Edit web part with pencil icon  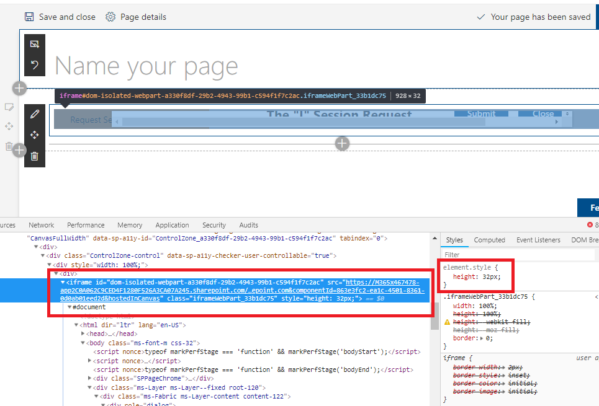click(x=35, y=113)
